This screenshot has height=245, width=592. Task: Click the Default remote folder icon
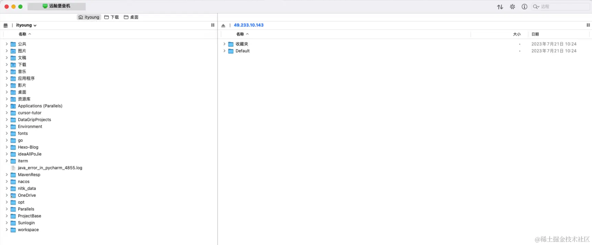[231, 51]
